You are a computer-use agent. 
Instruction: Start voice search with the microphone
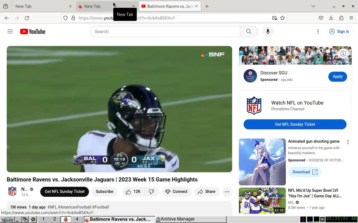tap(268, 31)
